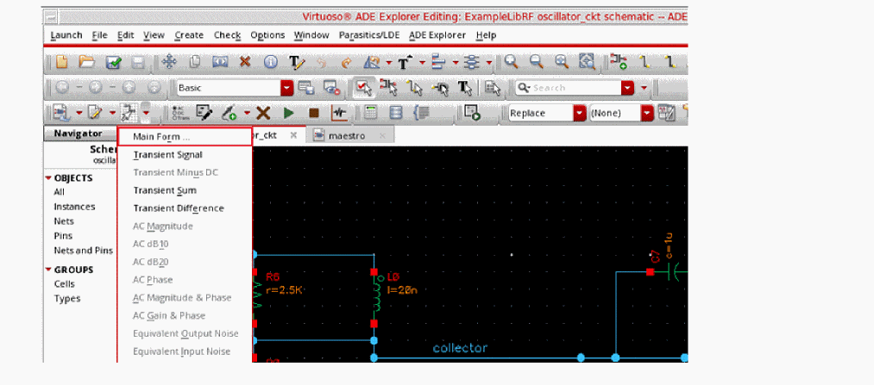Toggle the text label selection filter icon
Viewport: 874px width, 385px height.
tap(465, 87)
